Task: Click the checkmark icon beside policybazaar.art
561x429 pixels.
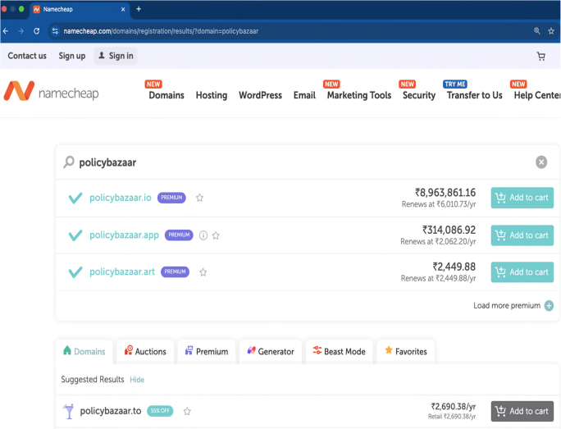Action: click(x=75, y=272)
